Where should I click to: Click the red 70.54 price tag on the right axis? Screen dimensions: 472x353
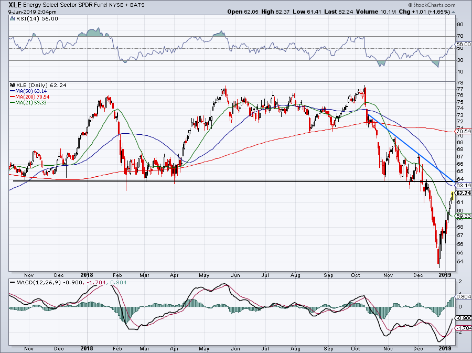464,131
